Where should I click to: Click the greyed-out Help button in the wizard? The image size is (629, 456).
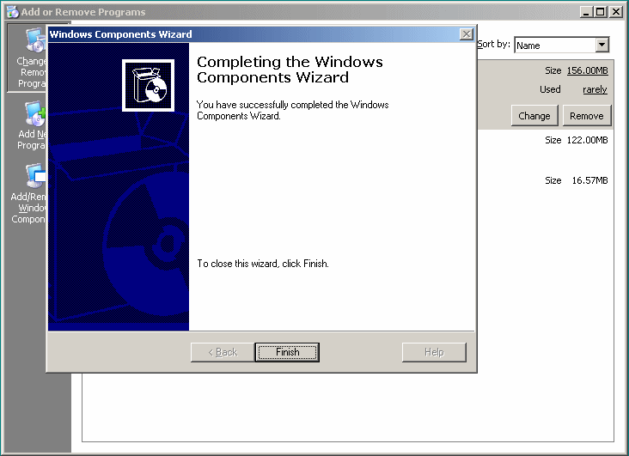click(434, 352)
